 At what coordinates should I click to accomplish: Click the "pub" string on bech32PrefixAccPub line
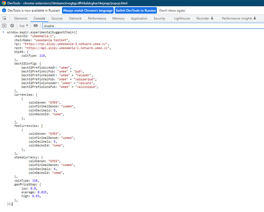pos(78,71)
